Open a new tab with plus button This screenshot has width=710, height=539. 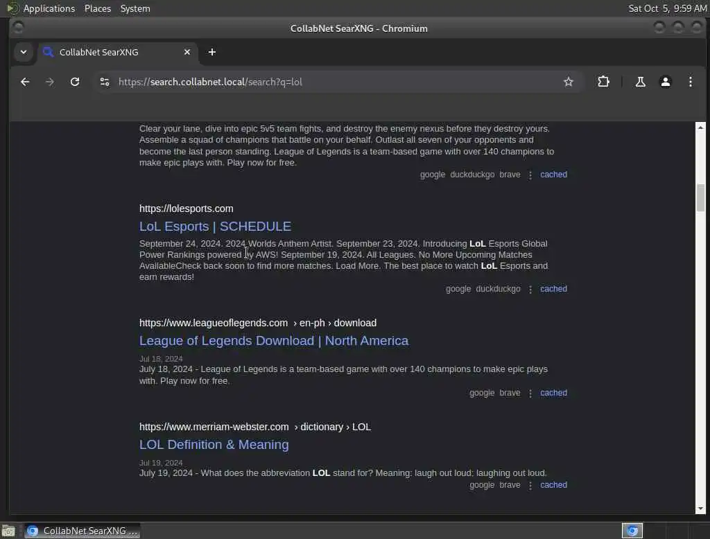click(x=212, y=52)
